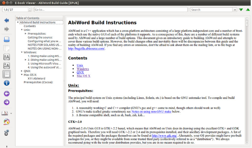Screen dimensions: 252x148
Task: Find previous search match green up arrow
Action: point(248,10)
